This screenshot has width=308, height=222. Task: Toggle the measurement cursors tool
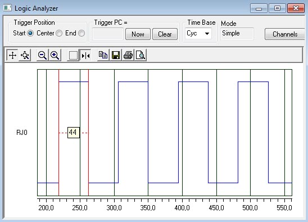tap(85, 55)
